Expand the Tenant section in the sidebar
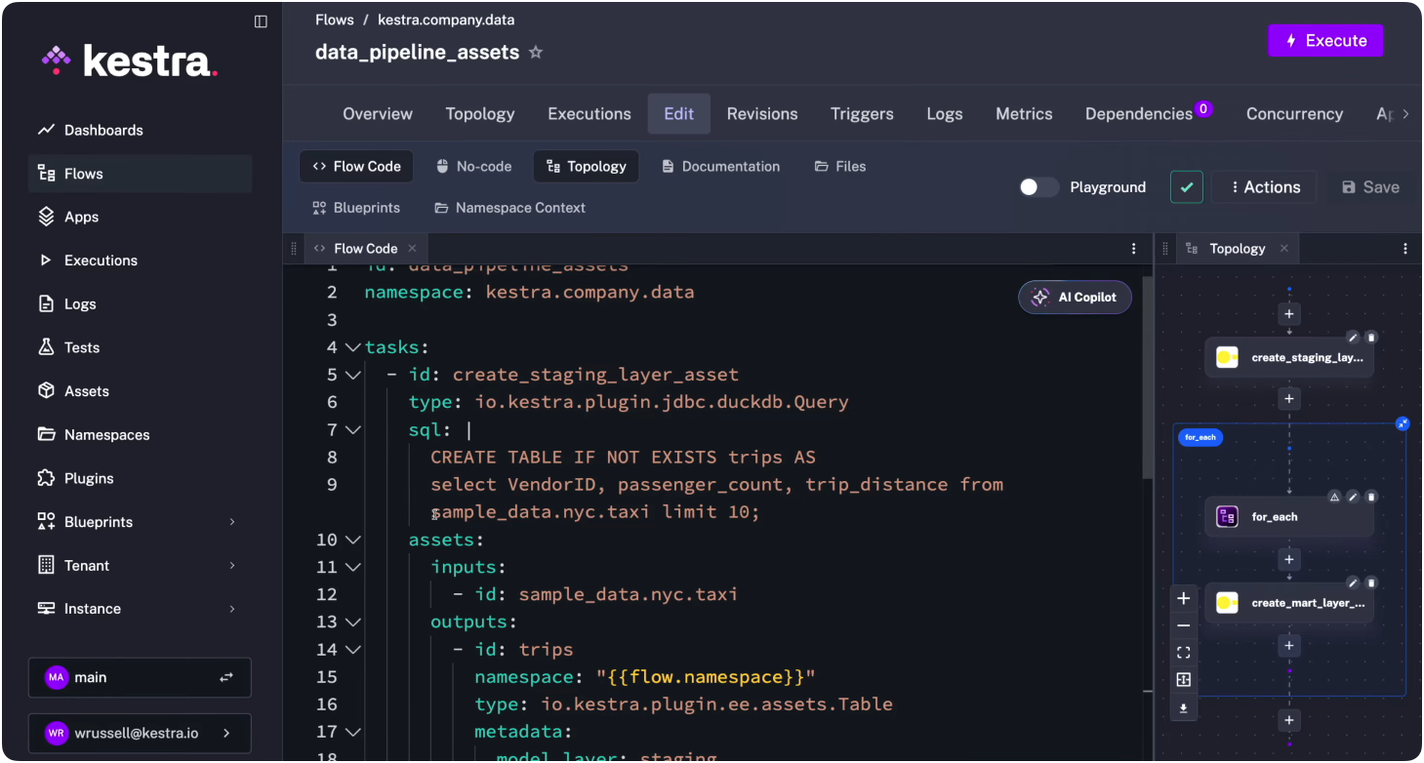Screen dimensions: 1424x763 (140, 565)
